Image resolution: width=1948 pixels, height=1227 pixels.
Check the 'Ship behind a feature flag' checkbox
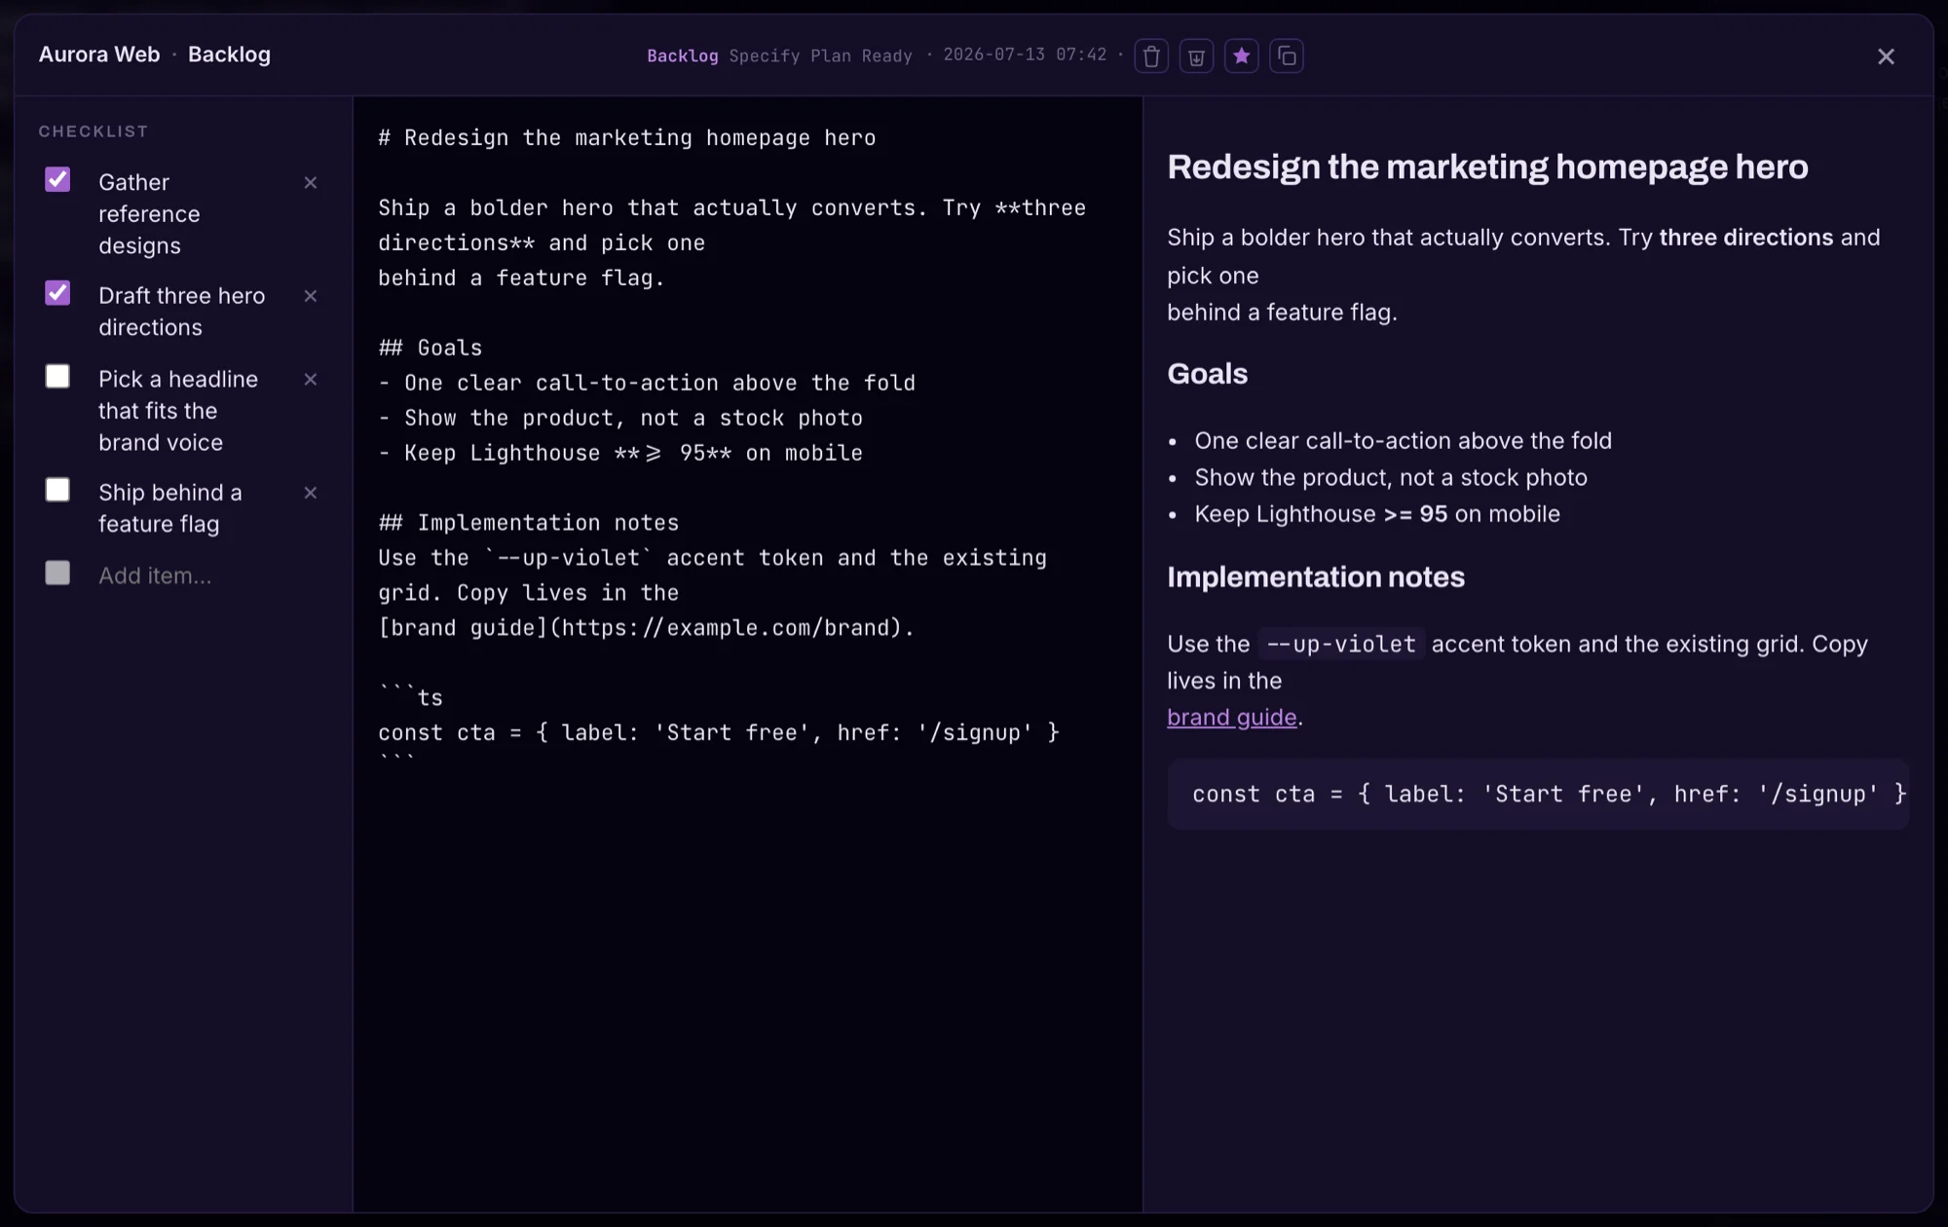(x=57, y=490)
